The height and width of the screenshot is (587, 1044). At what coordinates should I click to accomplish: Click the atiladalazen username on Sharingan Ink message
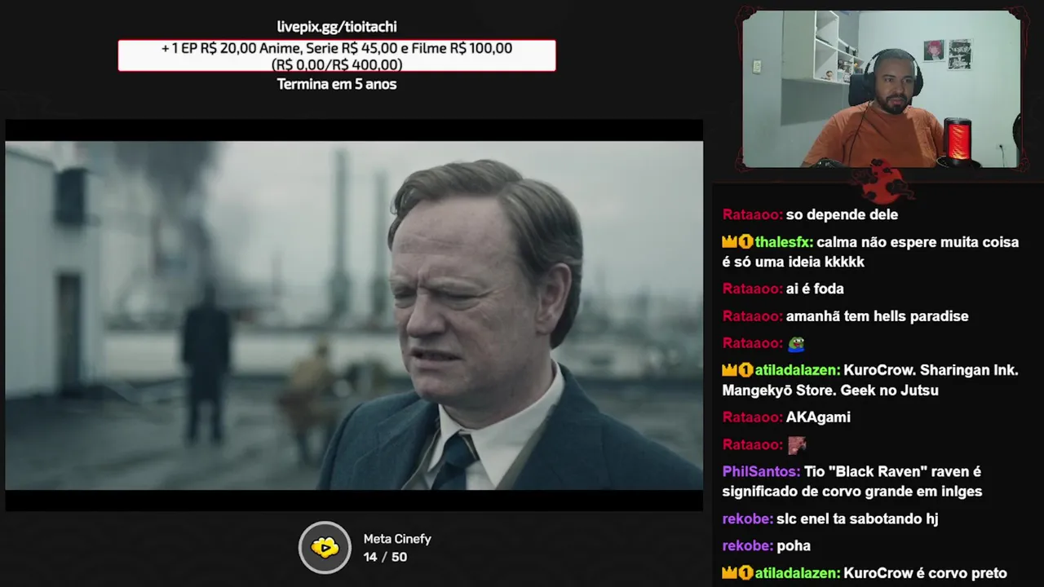point(798,370)
